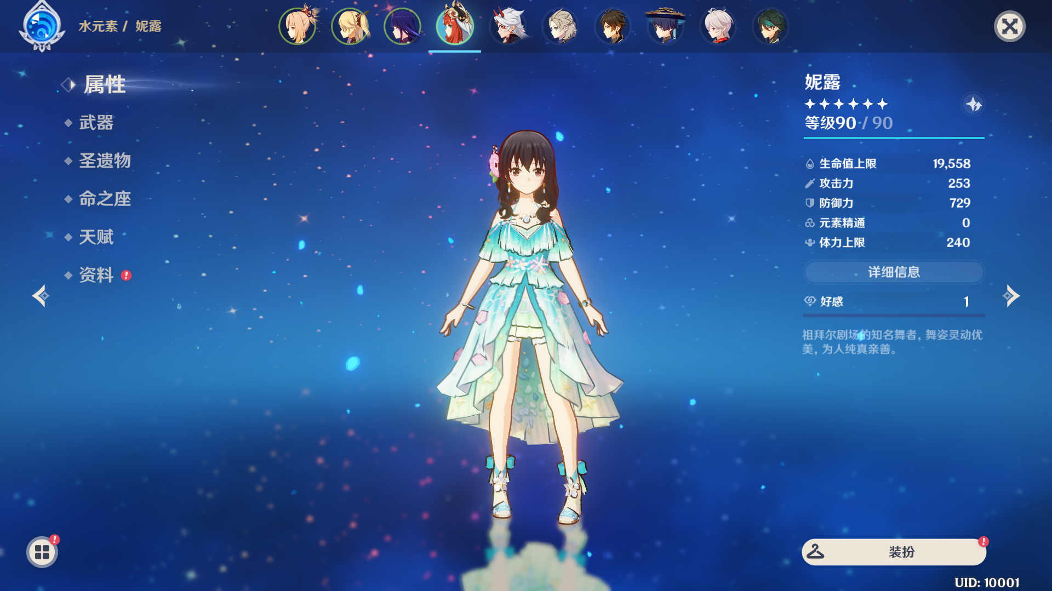Click the 好感 friendship level row
Viewport: 1052px width, 591px height.
coord(894,302)
